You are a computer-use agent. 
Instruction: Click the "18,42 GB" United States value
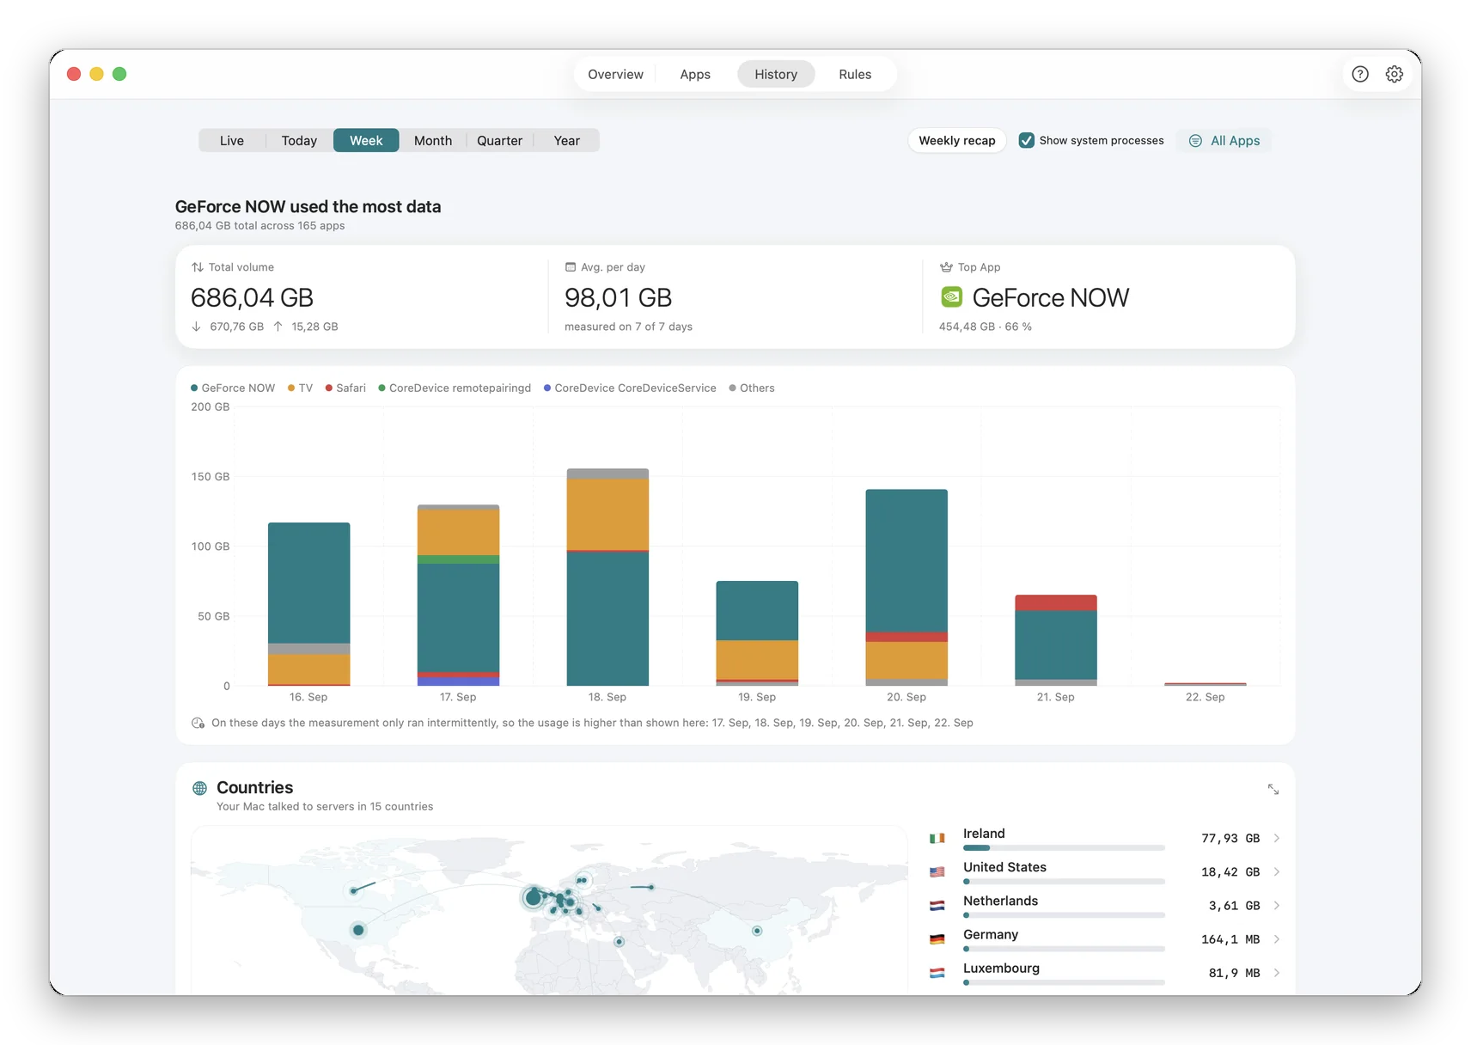pos(1230,871)
